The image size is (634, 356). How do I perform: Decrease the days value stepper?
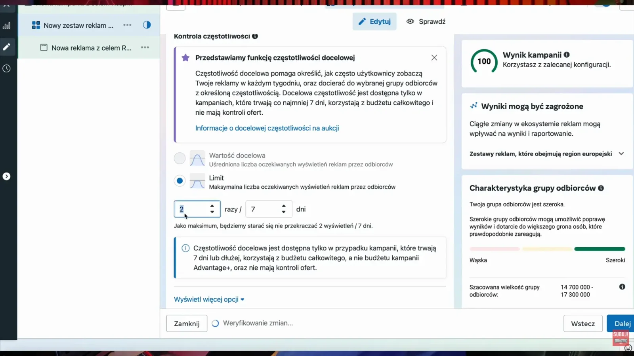[x=284, y=212]
